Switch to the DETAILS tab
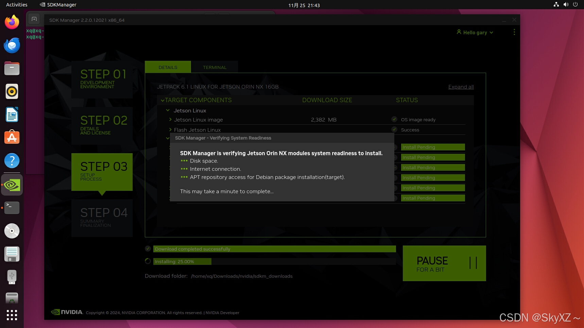The height and width of the screenshot is (328, 584). (168, 67)
